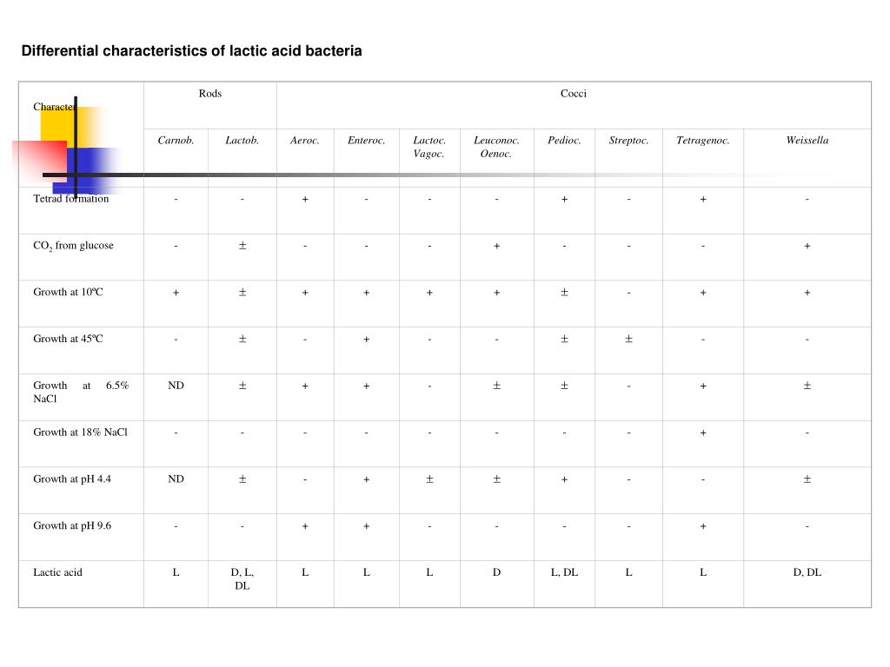890x667 pixels.
Task: Click the Tetrad formation row label
Action: pyautogui.click(x=71, y=199)
